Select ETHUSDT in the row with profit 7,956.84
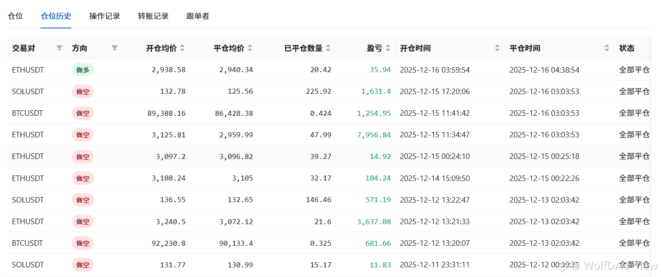 tap(28, 135)
